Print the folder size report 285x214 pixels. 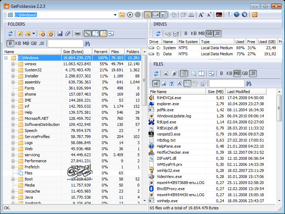coord(78,34)
